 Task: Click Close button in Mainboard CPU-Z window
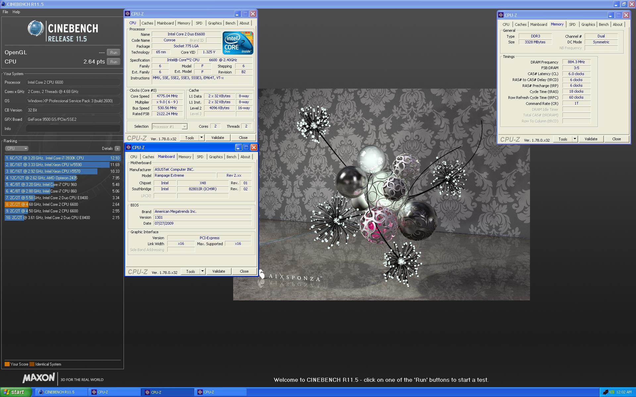tap(244, 271)
